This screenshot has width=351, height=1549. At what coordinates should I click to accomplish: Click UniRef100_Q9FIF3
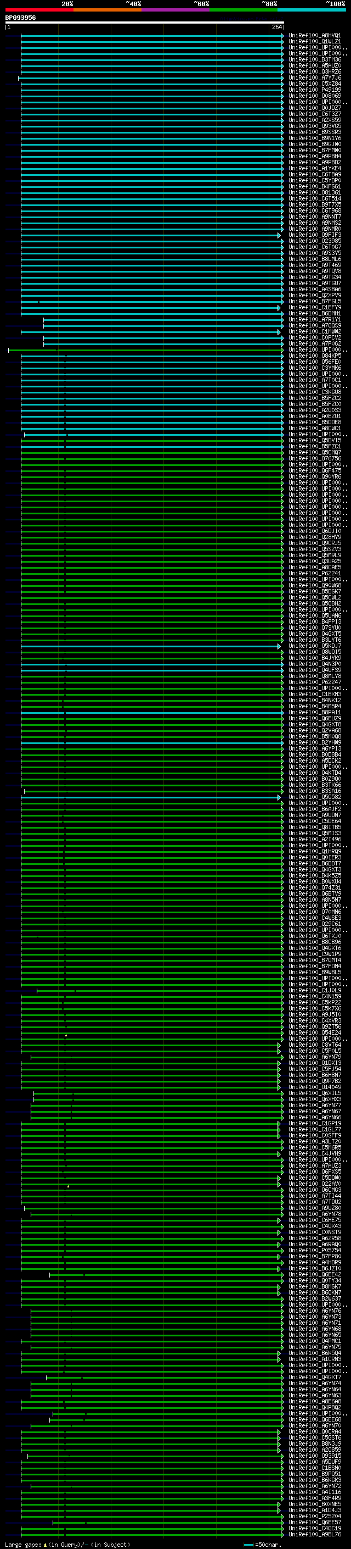point(315,235)
